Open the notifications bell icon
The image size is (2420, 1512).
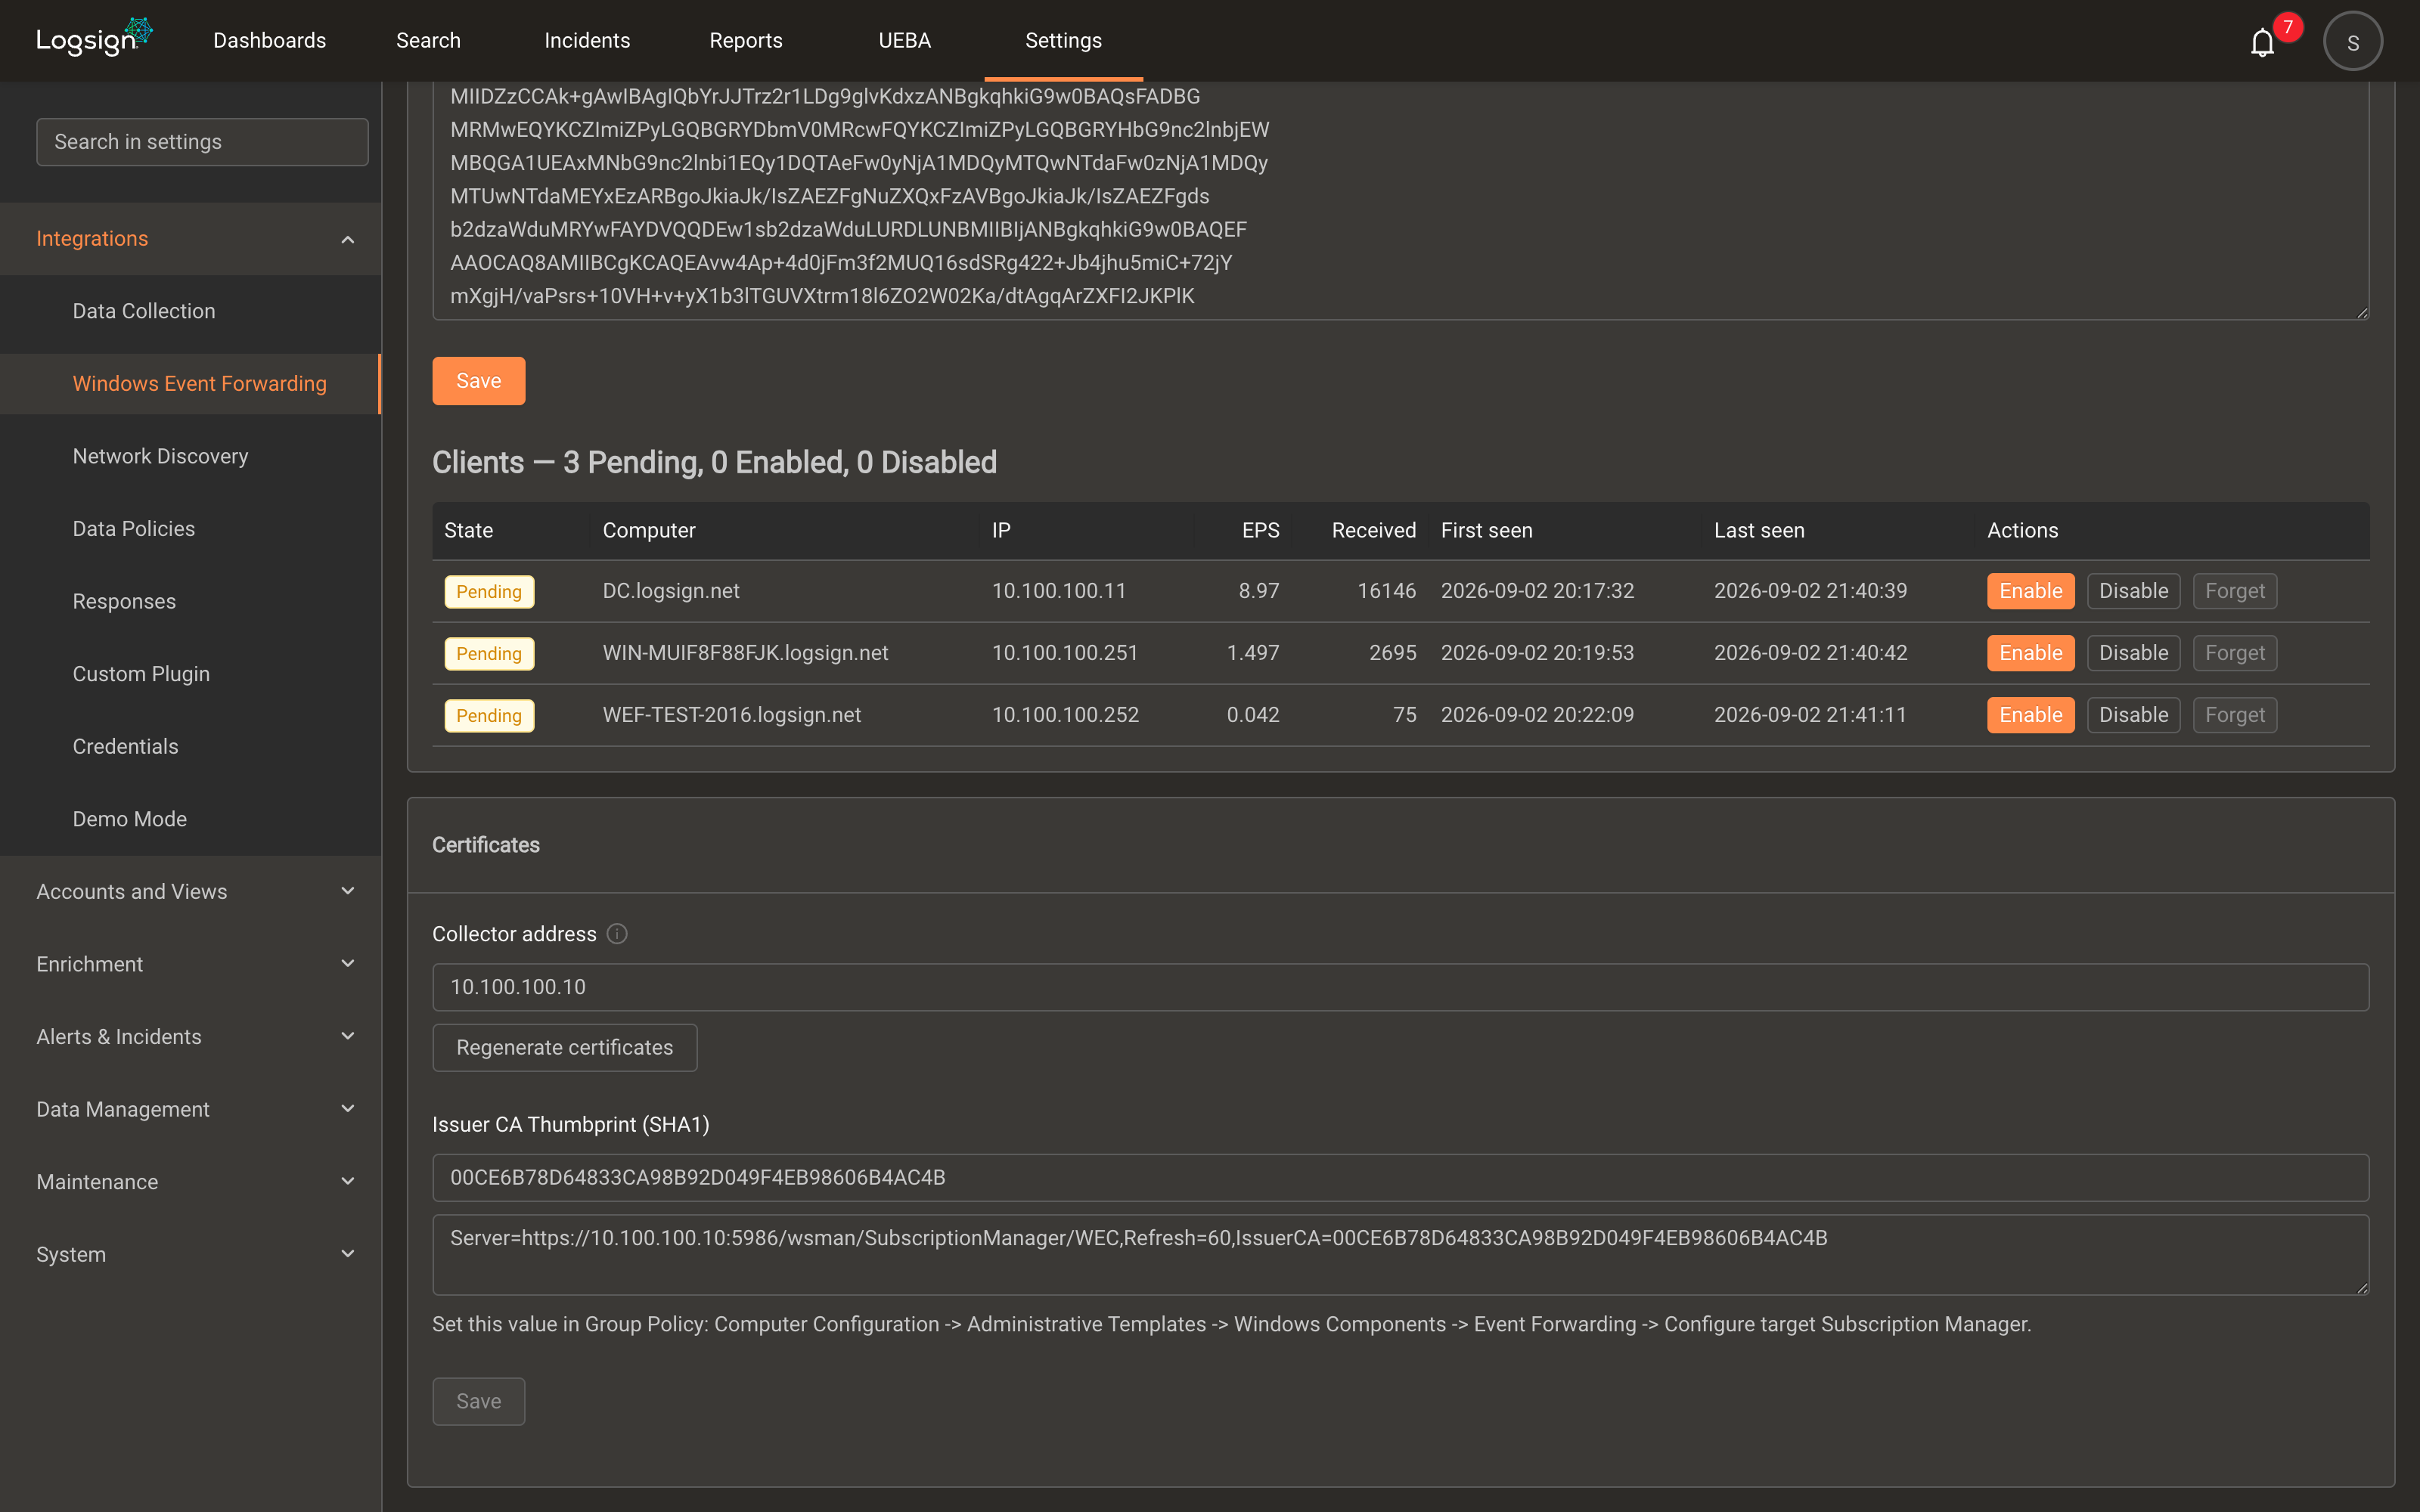[2262, 42]
